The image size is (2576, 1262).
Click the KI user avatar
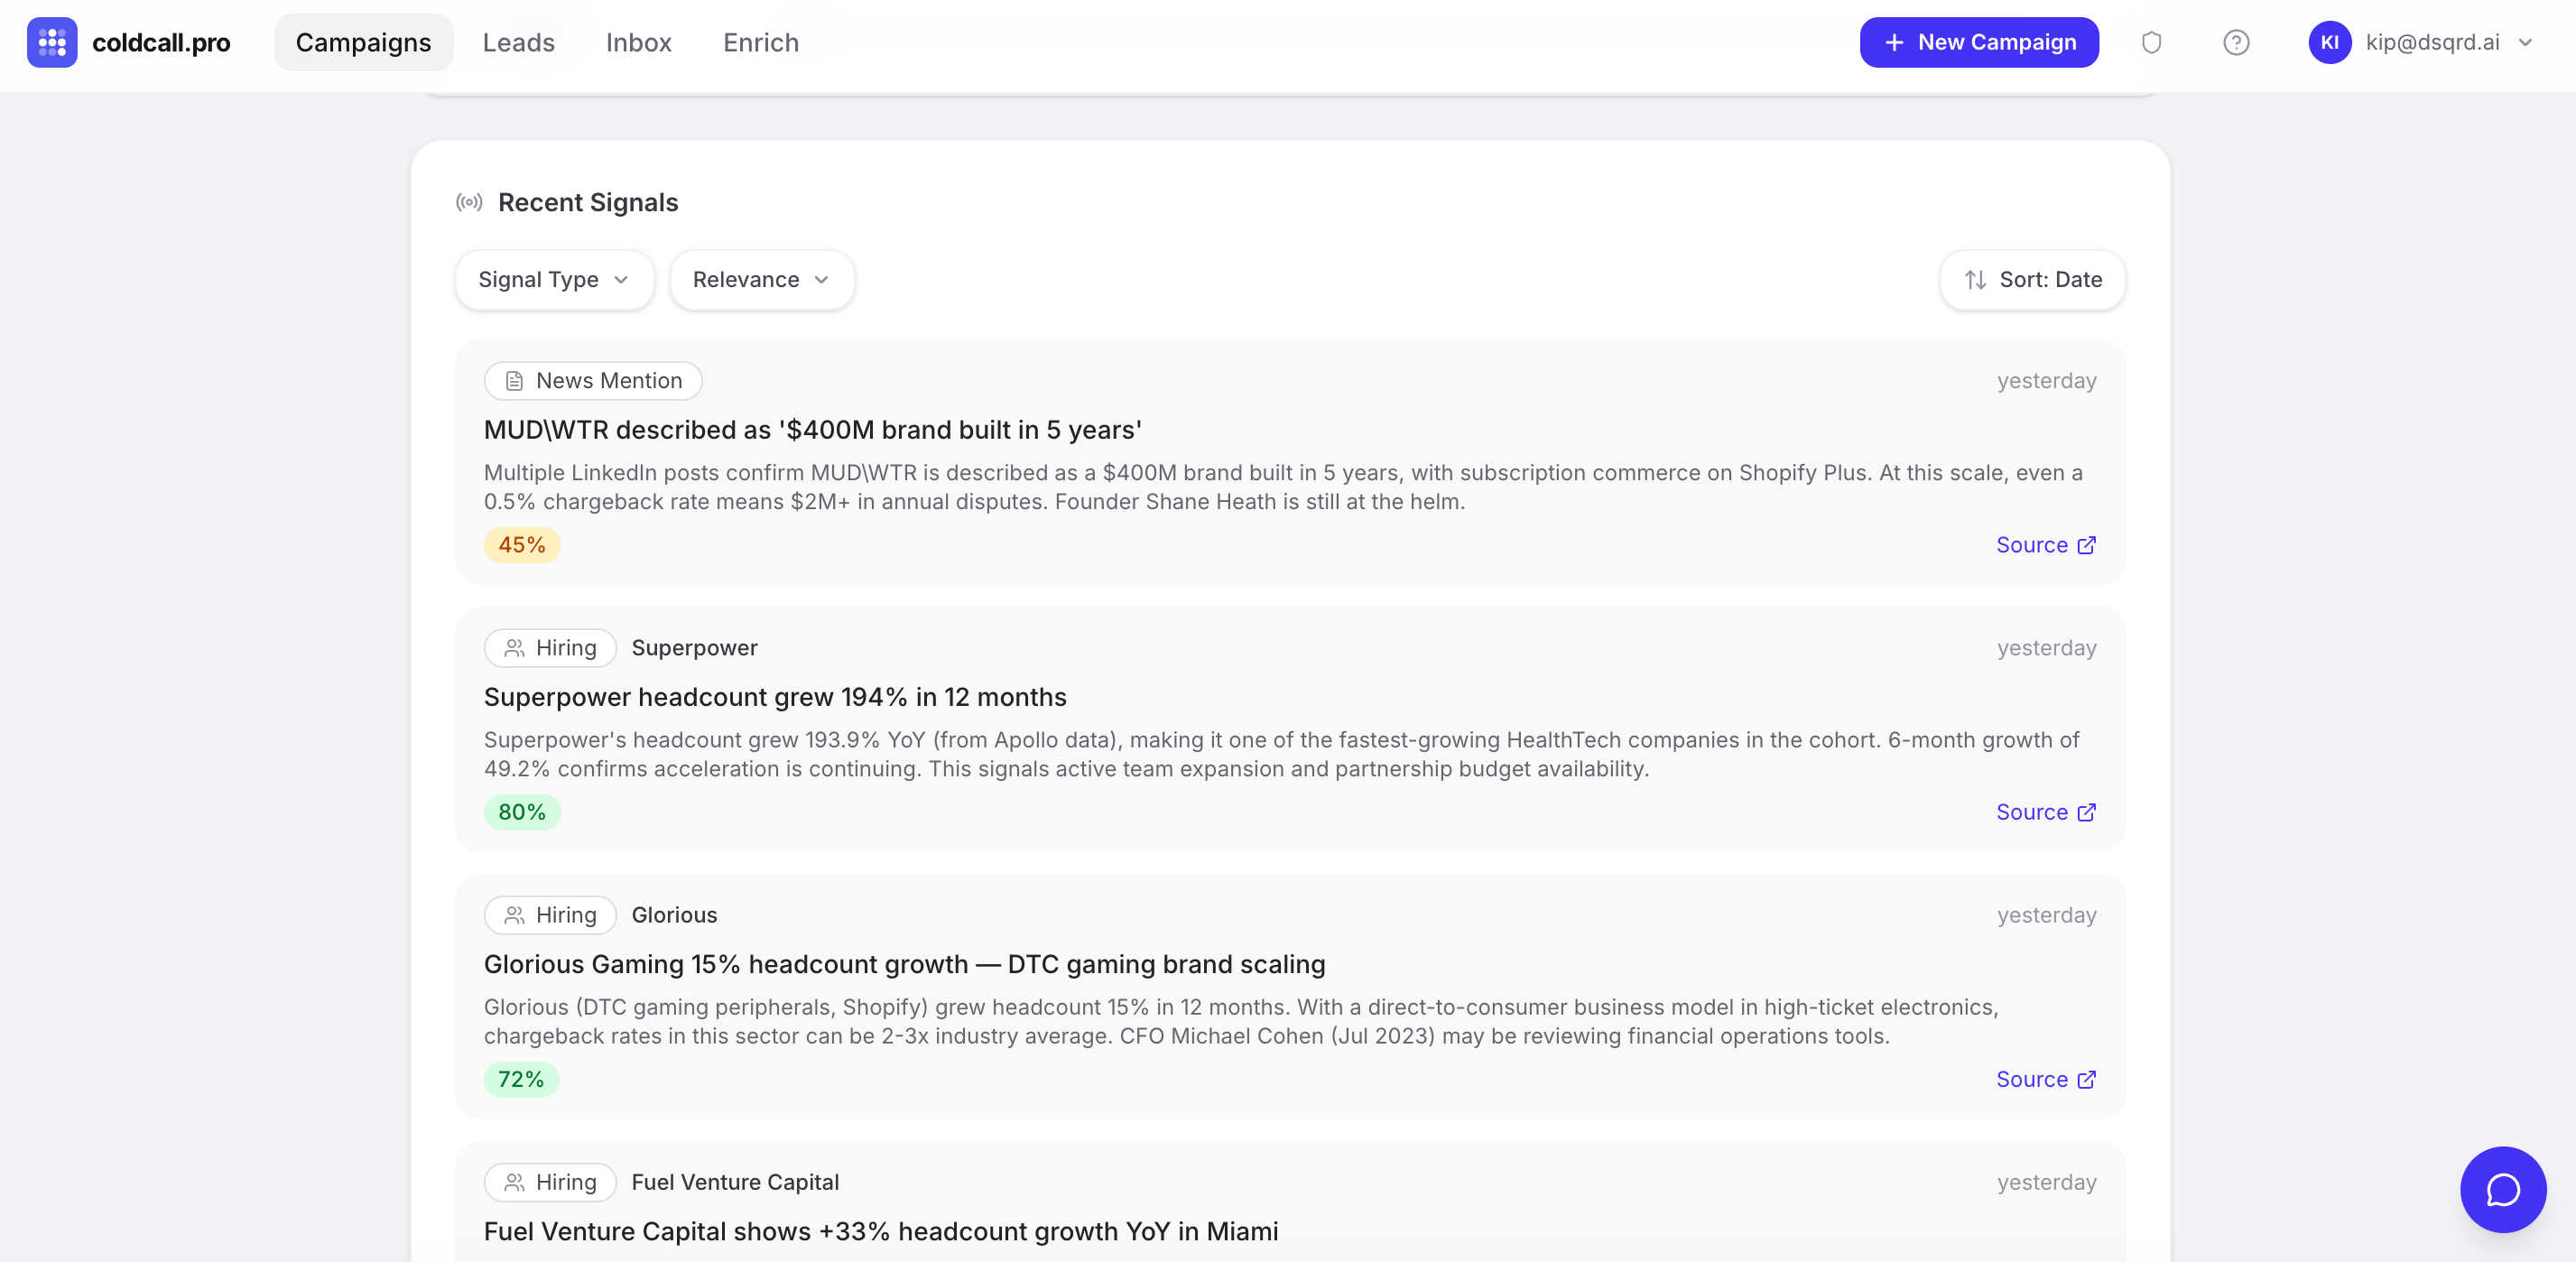click(x=2329, y=42)
